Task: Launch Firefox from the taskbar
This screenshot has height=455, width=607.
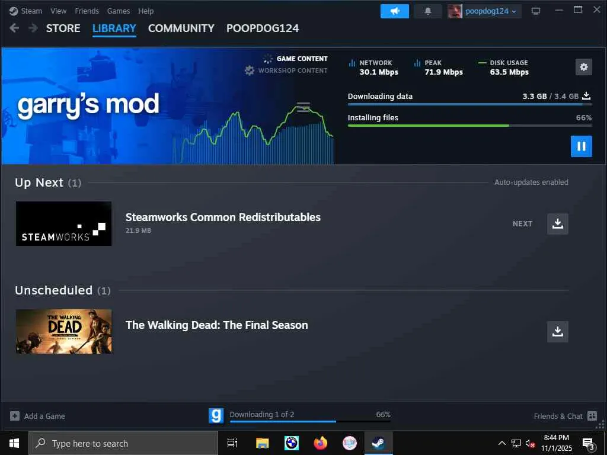Action: pos(321,443)
